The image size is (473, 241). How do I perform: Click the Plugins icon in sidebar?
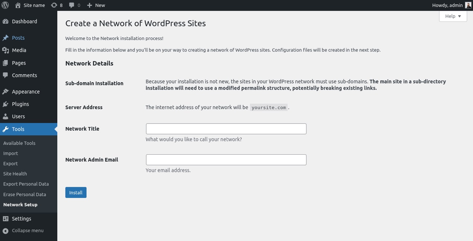coord(5,104)
